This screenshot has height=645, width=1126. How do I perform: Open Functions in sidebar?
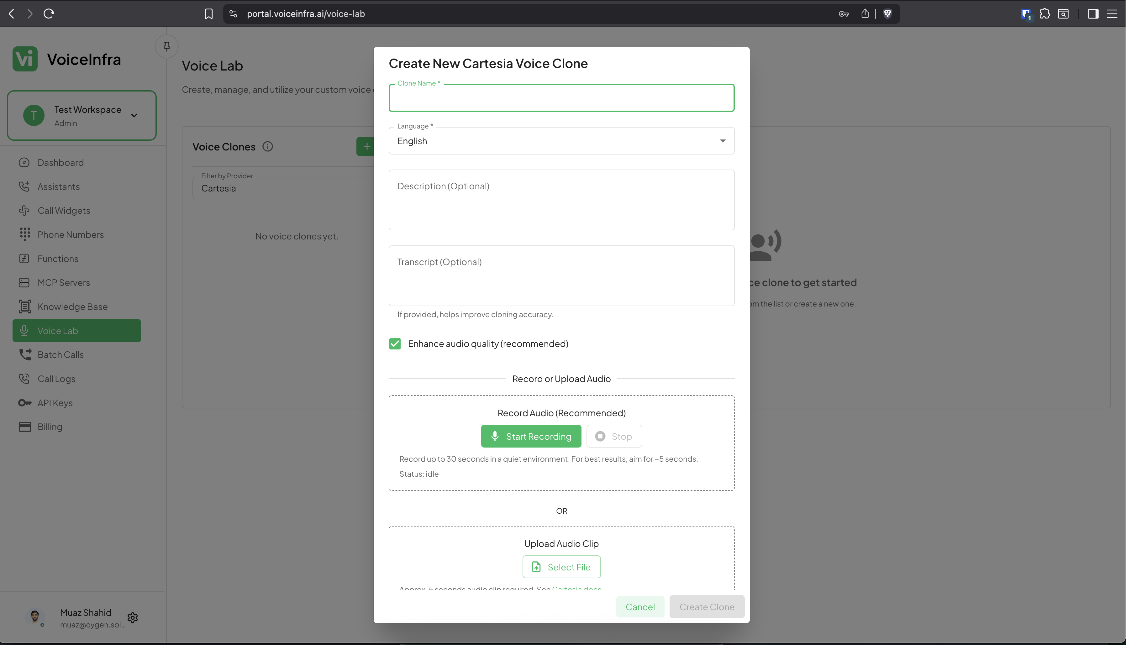[x=76, y=259]
